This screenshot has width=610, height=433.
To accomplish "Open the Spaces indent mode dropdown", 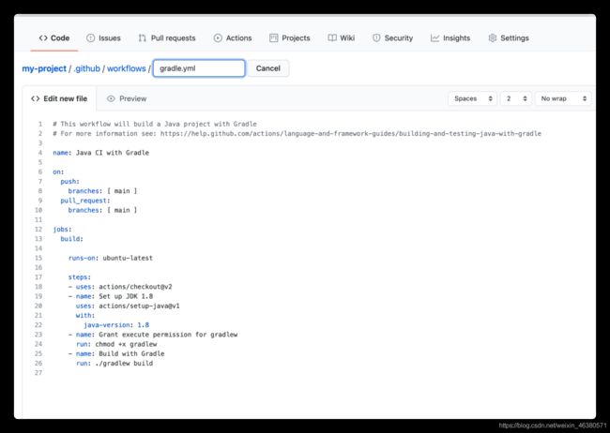I will point(473,98).
